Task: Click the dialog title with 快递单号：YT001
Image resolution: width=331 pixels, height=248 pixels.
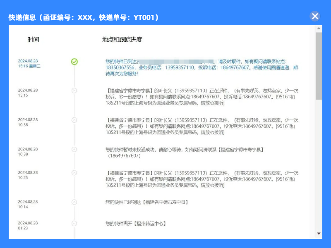Action: click(x=84, y=17)
